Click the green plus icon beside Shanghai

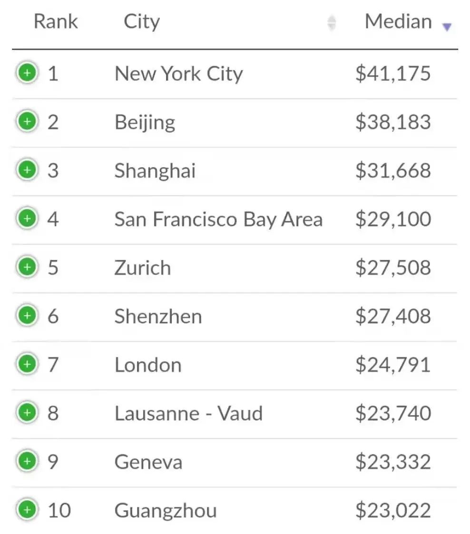click(27, 169)
